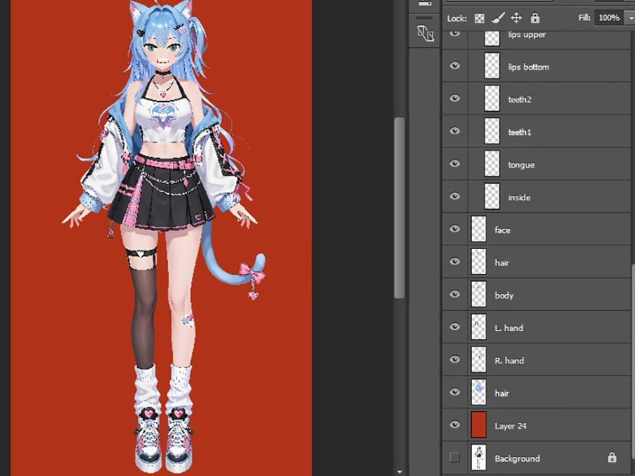Select layer named face

[x=502, y=230]
